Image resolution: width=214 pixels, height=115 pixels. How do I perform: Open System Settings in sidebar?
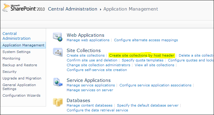pos(16,52)
